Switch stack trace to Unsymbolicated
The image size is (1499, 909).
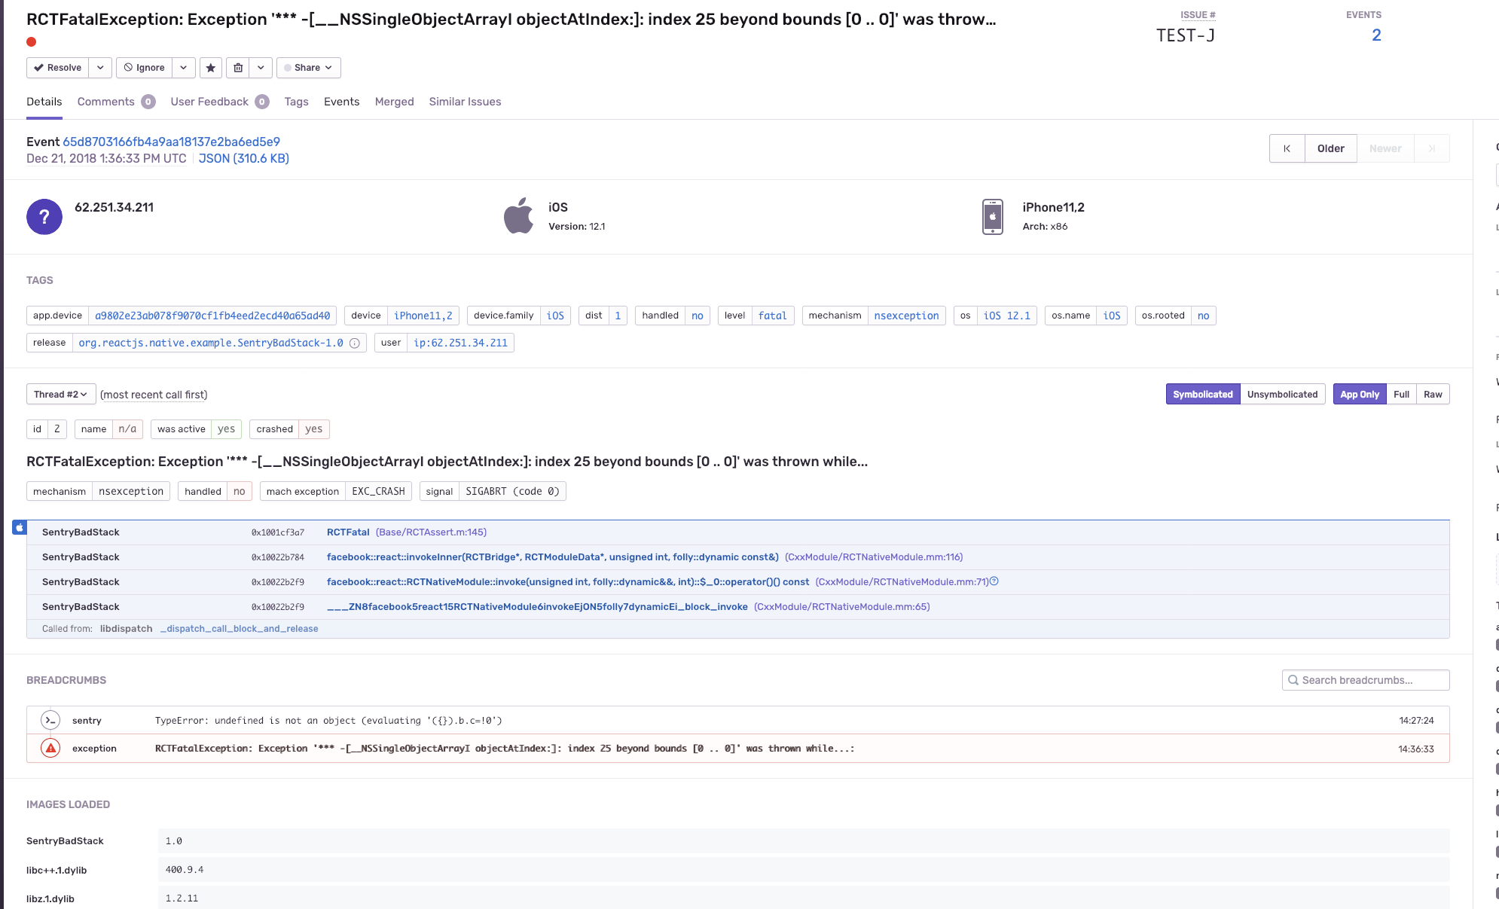click(x=1282, y=395)
